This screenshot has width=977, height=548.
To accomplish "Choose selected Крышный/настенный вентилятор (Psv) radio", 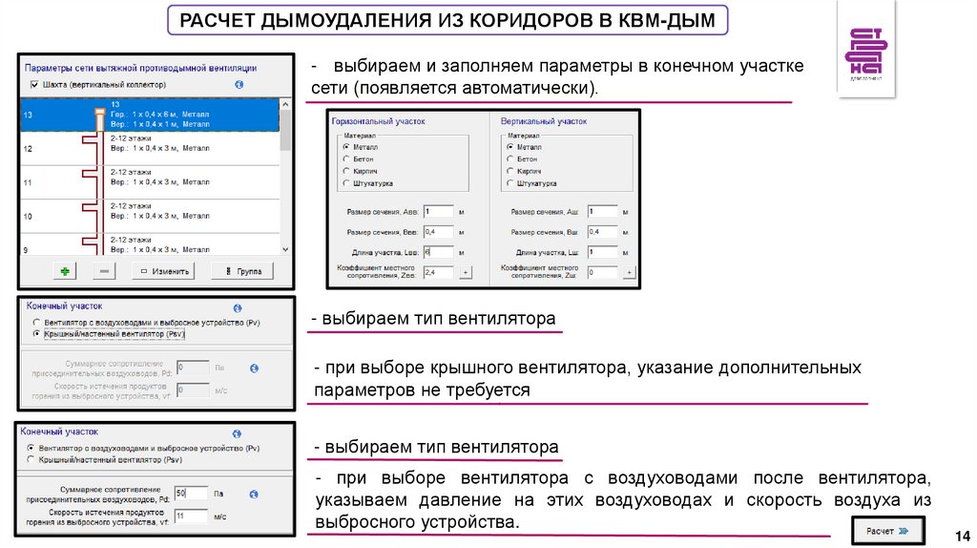I will click(37, 334).
